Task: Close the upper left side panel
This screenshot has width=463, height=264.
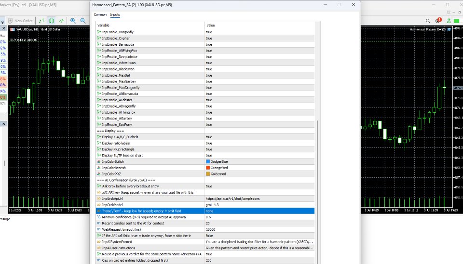Action: tap(3, 28)
